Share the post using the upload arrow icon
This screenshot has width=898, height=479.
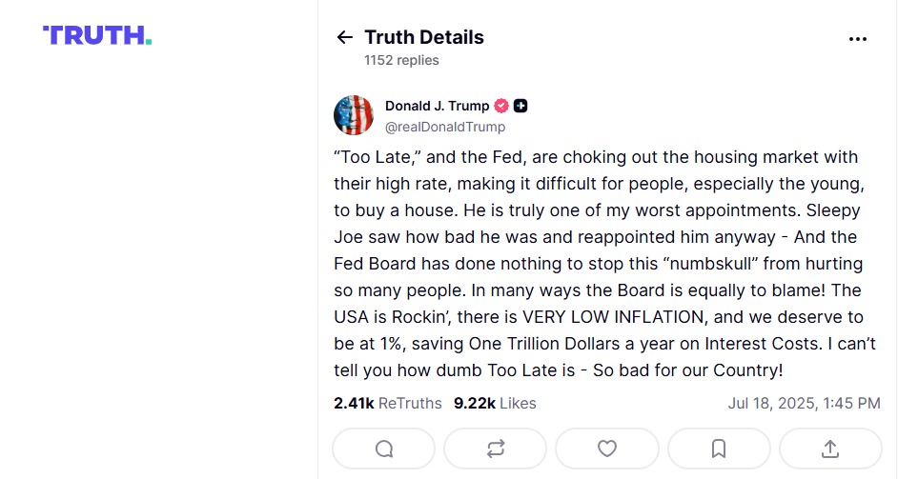point(830,449)
